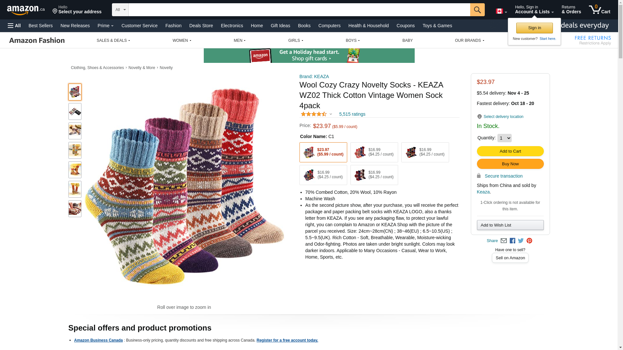Screen dimensions: 623x350
Task: Open the All hamburger menu
Action: (x=14, y=26)
